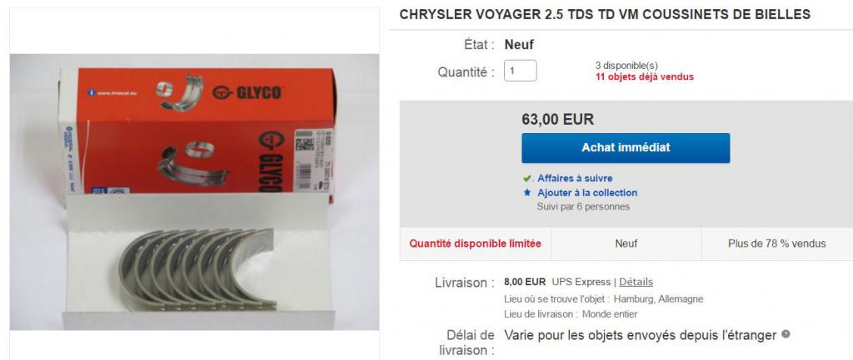The height and width of the screenshot is (360, 853).
Task: Click the green checkmark beside Affaires à suivre
Action: (x=526, y=178)
